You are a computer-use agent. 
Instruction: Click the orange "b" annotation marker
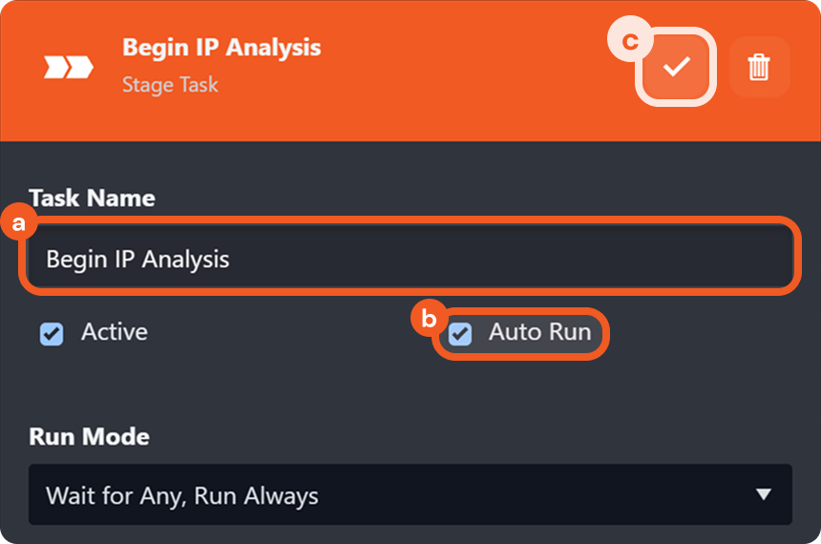(x=430, y=318)
